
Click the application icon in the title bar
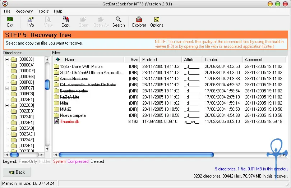tap(5, 4)
